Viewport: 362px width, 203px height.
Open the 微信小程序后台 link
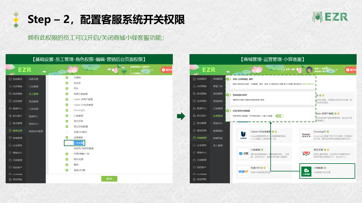(x=309, y=84)
